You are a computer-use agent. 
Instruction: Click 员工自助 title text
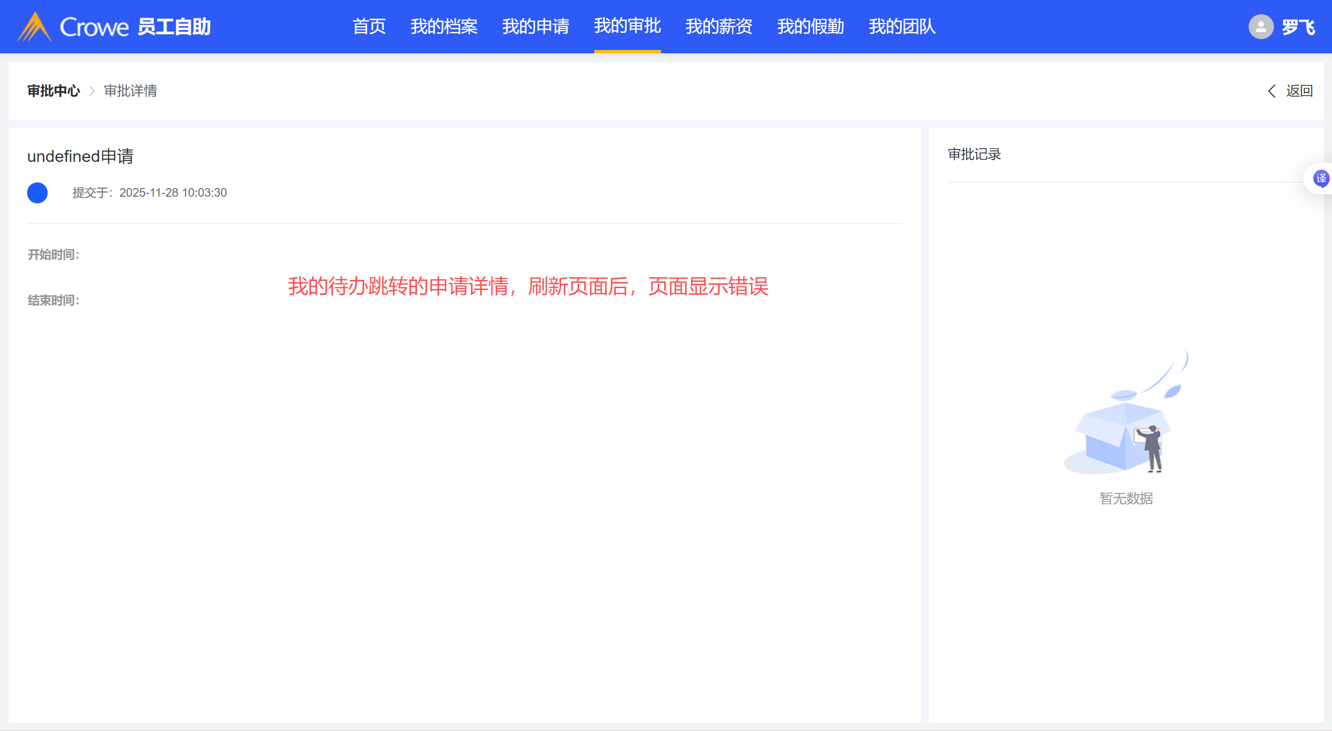[x=174, y=27]
